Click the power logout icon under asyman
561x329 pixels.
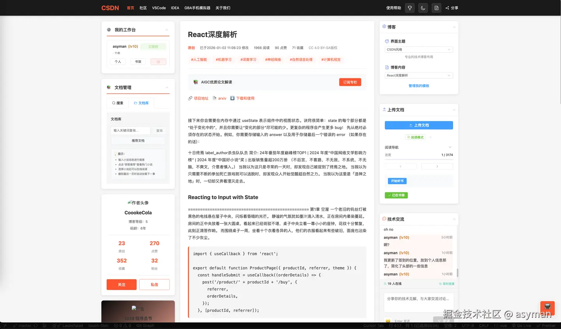(158, 62)
